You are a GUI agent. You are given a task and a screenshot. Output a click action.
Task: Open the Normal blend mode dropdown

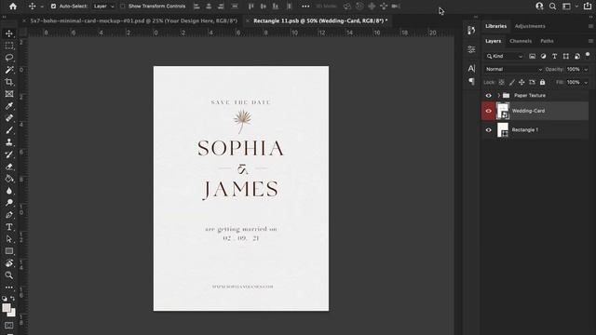pos(513,69)
